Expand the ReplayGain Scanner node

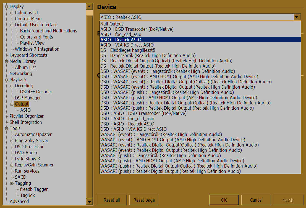coord(12,165)
